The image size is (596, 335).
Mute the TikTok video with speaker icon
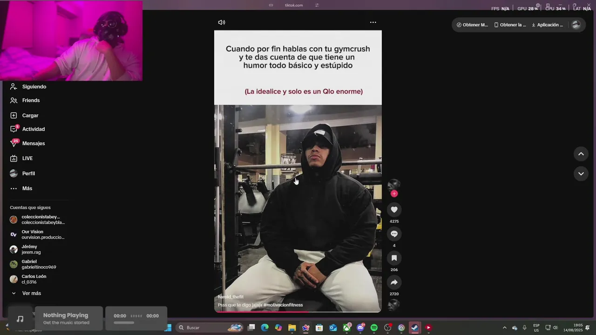tap(222, 22)
